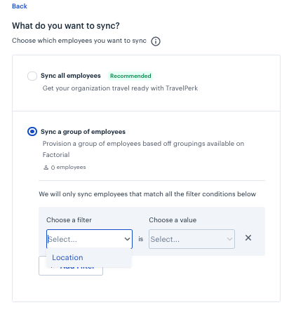The image size is (289, 312).
Task: Click the info icon beside sync description
Action: tap(156, 41)
